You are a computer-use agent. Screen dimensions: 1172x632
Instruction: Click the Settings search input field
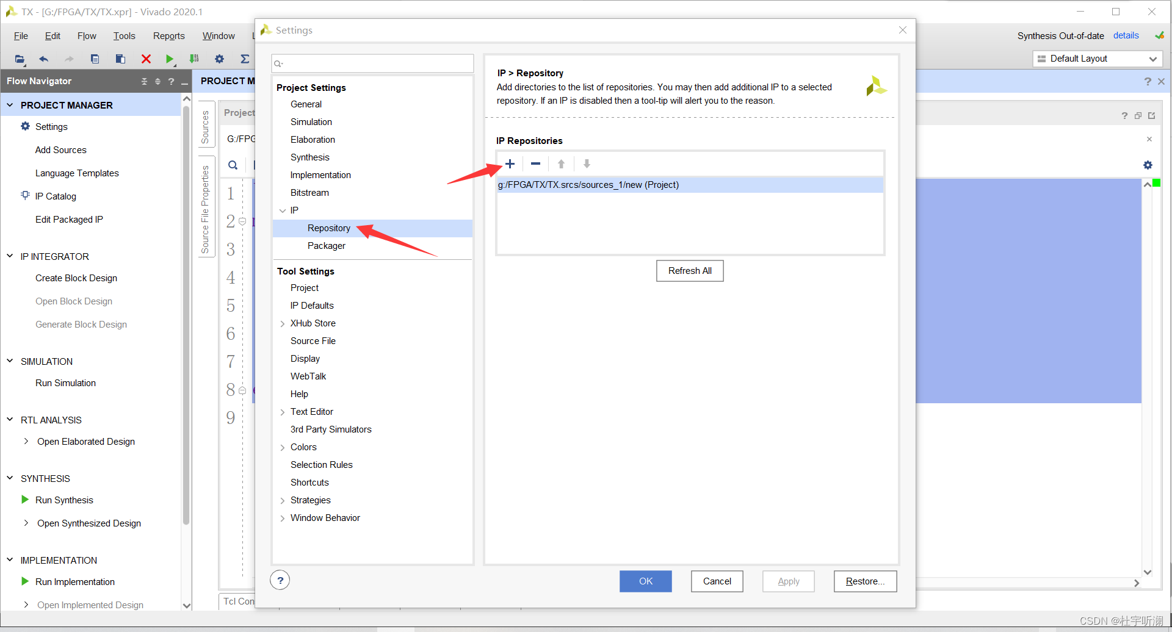click(372, 63)
